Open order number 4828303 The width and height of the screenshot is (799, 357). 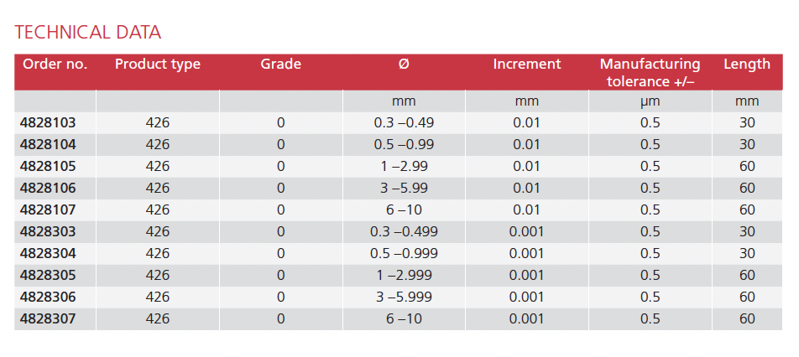coord(54,231)
